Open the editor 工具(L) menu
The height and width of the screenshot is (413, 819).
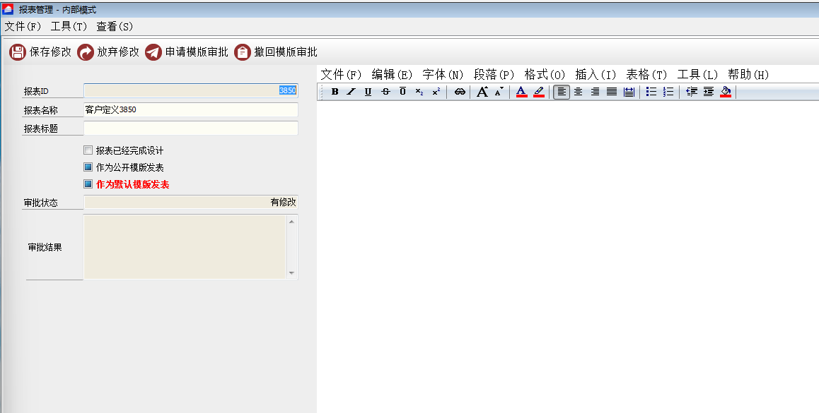[697, 75]
